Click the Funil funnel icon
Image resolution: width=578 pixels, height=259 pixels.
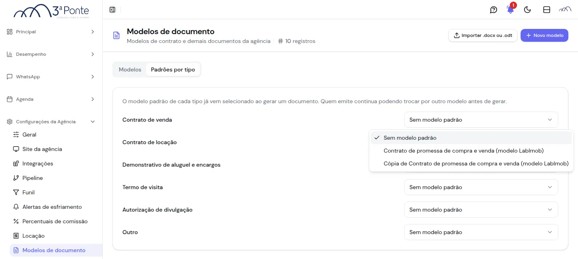pos(16,192)
